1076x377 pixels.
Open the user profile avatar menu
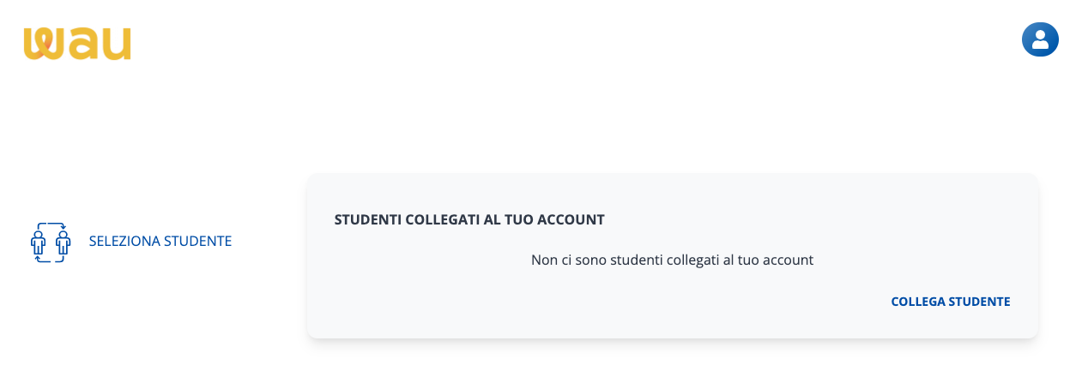point(1040,39)
